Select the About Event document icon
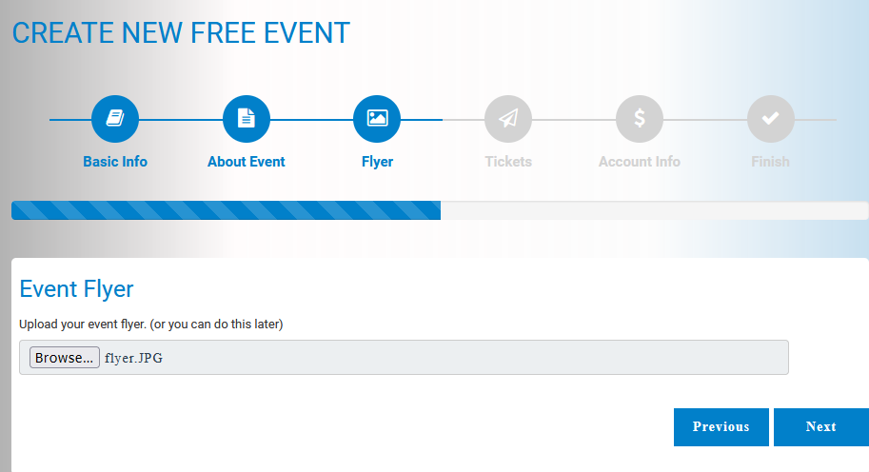 point(247,119)
